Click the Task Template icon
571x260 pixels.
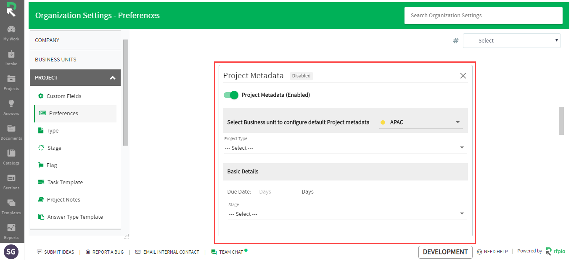[41, 182]
